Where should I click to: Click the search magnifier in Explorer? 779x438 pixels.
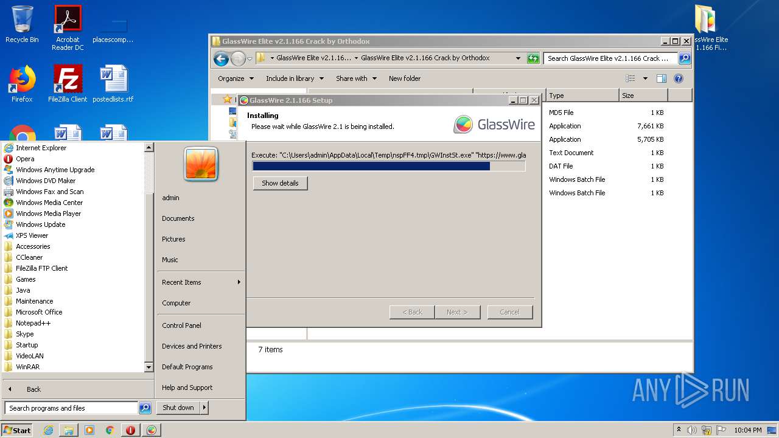point(685,58)
